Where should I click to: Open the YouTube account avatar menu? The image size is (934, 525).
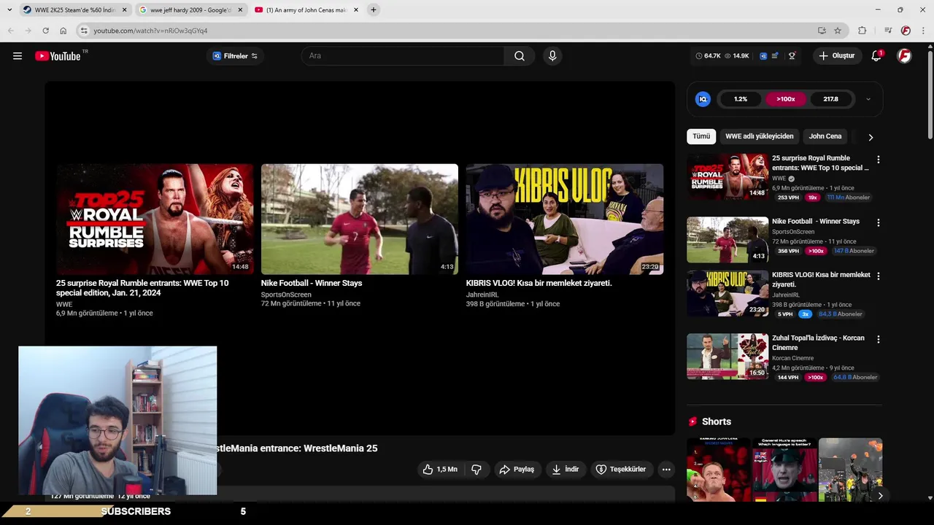click(904, 56)
